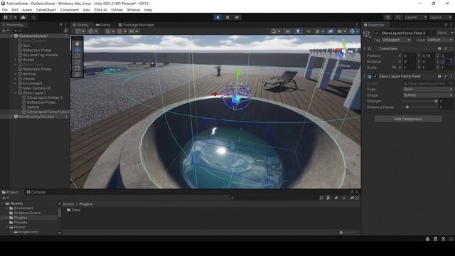Viewport: 455px width, 256px height.
Task: Select the Presets folder in Project
Action: 21,223
